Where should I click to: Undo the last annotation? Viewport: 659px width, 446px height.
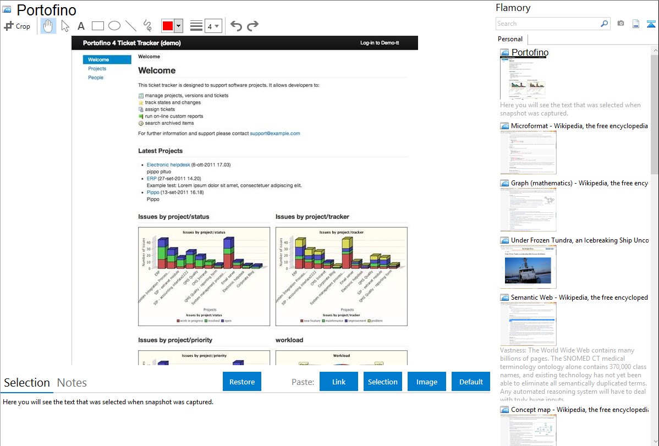point(236,26)
